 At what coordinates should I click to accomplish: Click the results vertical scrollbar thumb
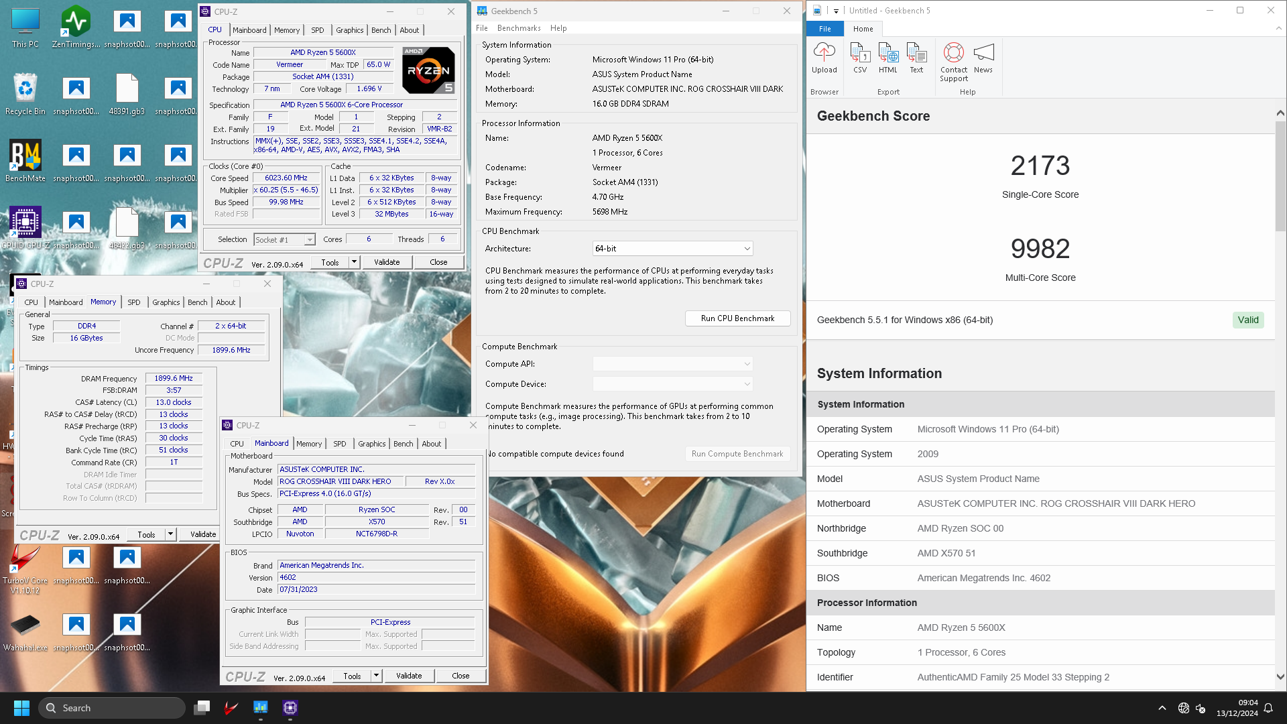[1280, 176]
